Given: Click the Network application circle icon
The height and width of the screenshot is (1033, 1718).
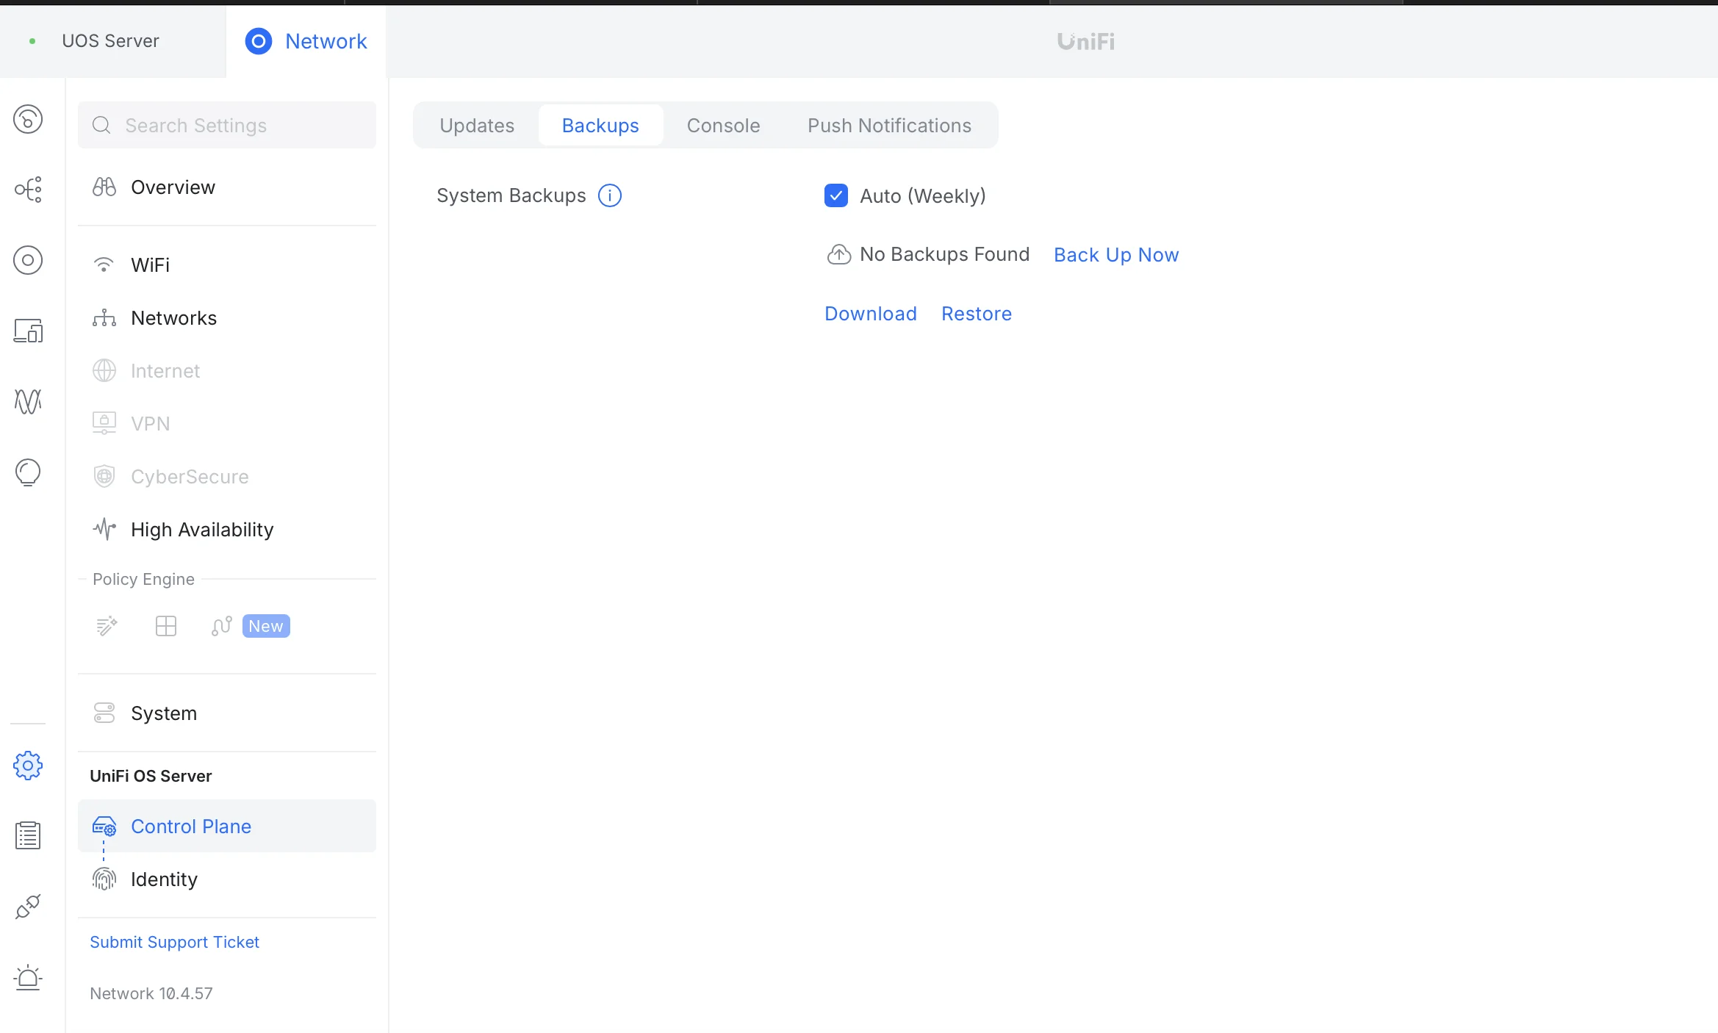Looking at the screenshot, I should click(x=259, y=41).
